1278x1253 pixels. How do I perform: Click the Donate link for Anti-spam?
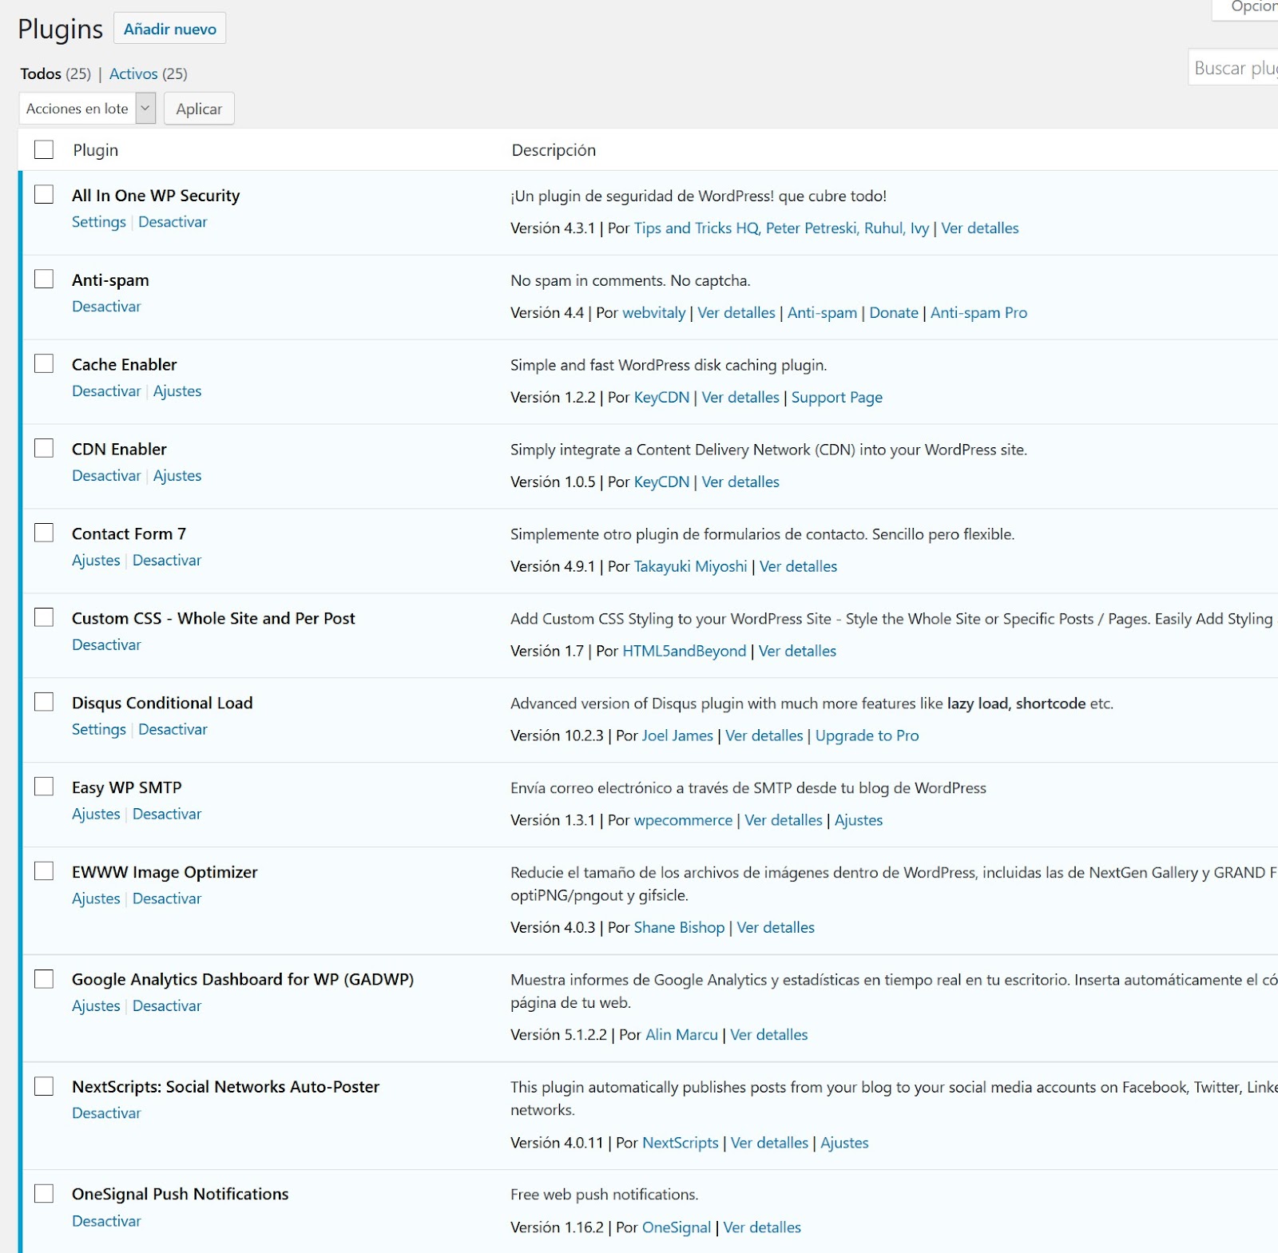pyautogui.click(x=894, y=313)
